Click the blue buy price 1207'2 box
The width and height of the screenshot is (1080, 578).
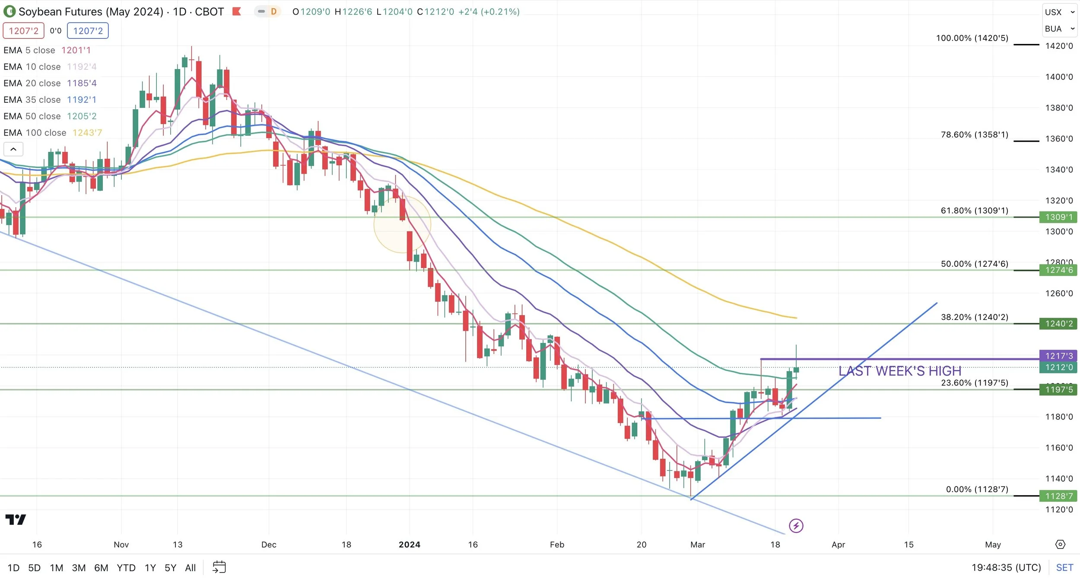pos(88,31)
